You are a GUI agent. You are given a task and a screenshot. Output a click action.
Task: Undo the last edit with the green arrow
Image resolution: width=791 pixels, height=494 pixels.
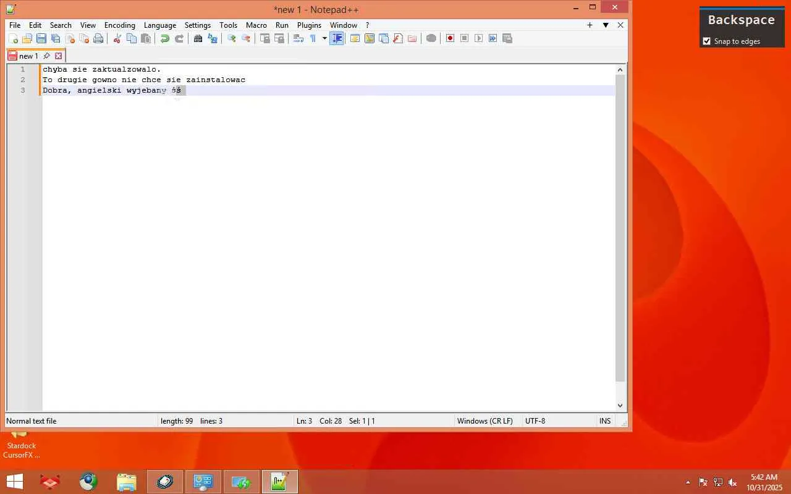pyautogui.click(x=165, y=38)
